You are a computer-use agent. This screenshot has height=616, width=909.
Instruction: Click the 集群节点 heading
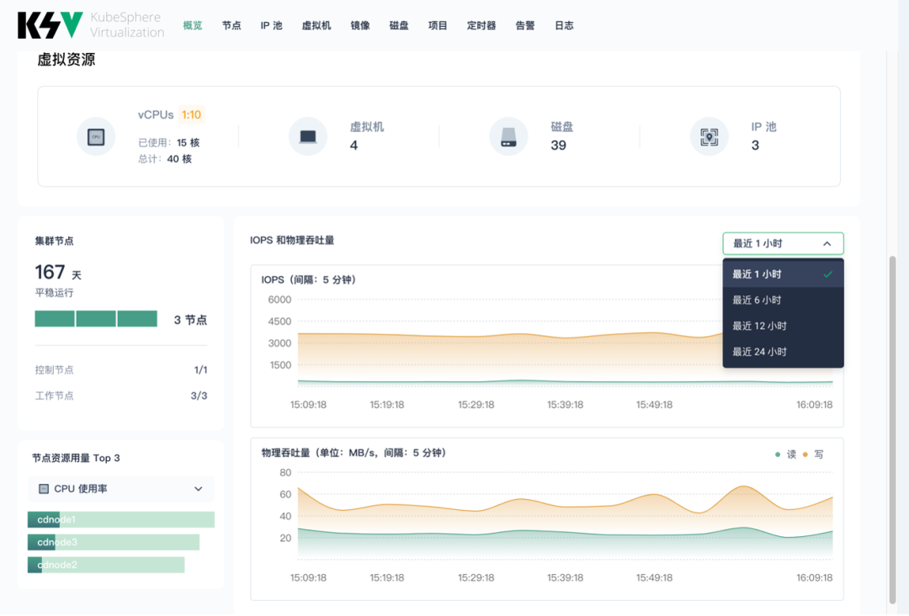pyautogui.click(x=54, y=241)
